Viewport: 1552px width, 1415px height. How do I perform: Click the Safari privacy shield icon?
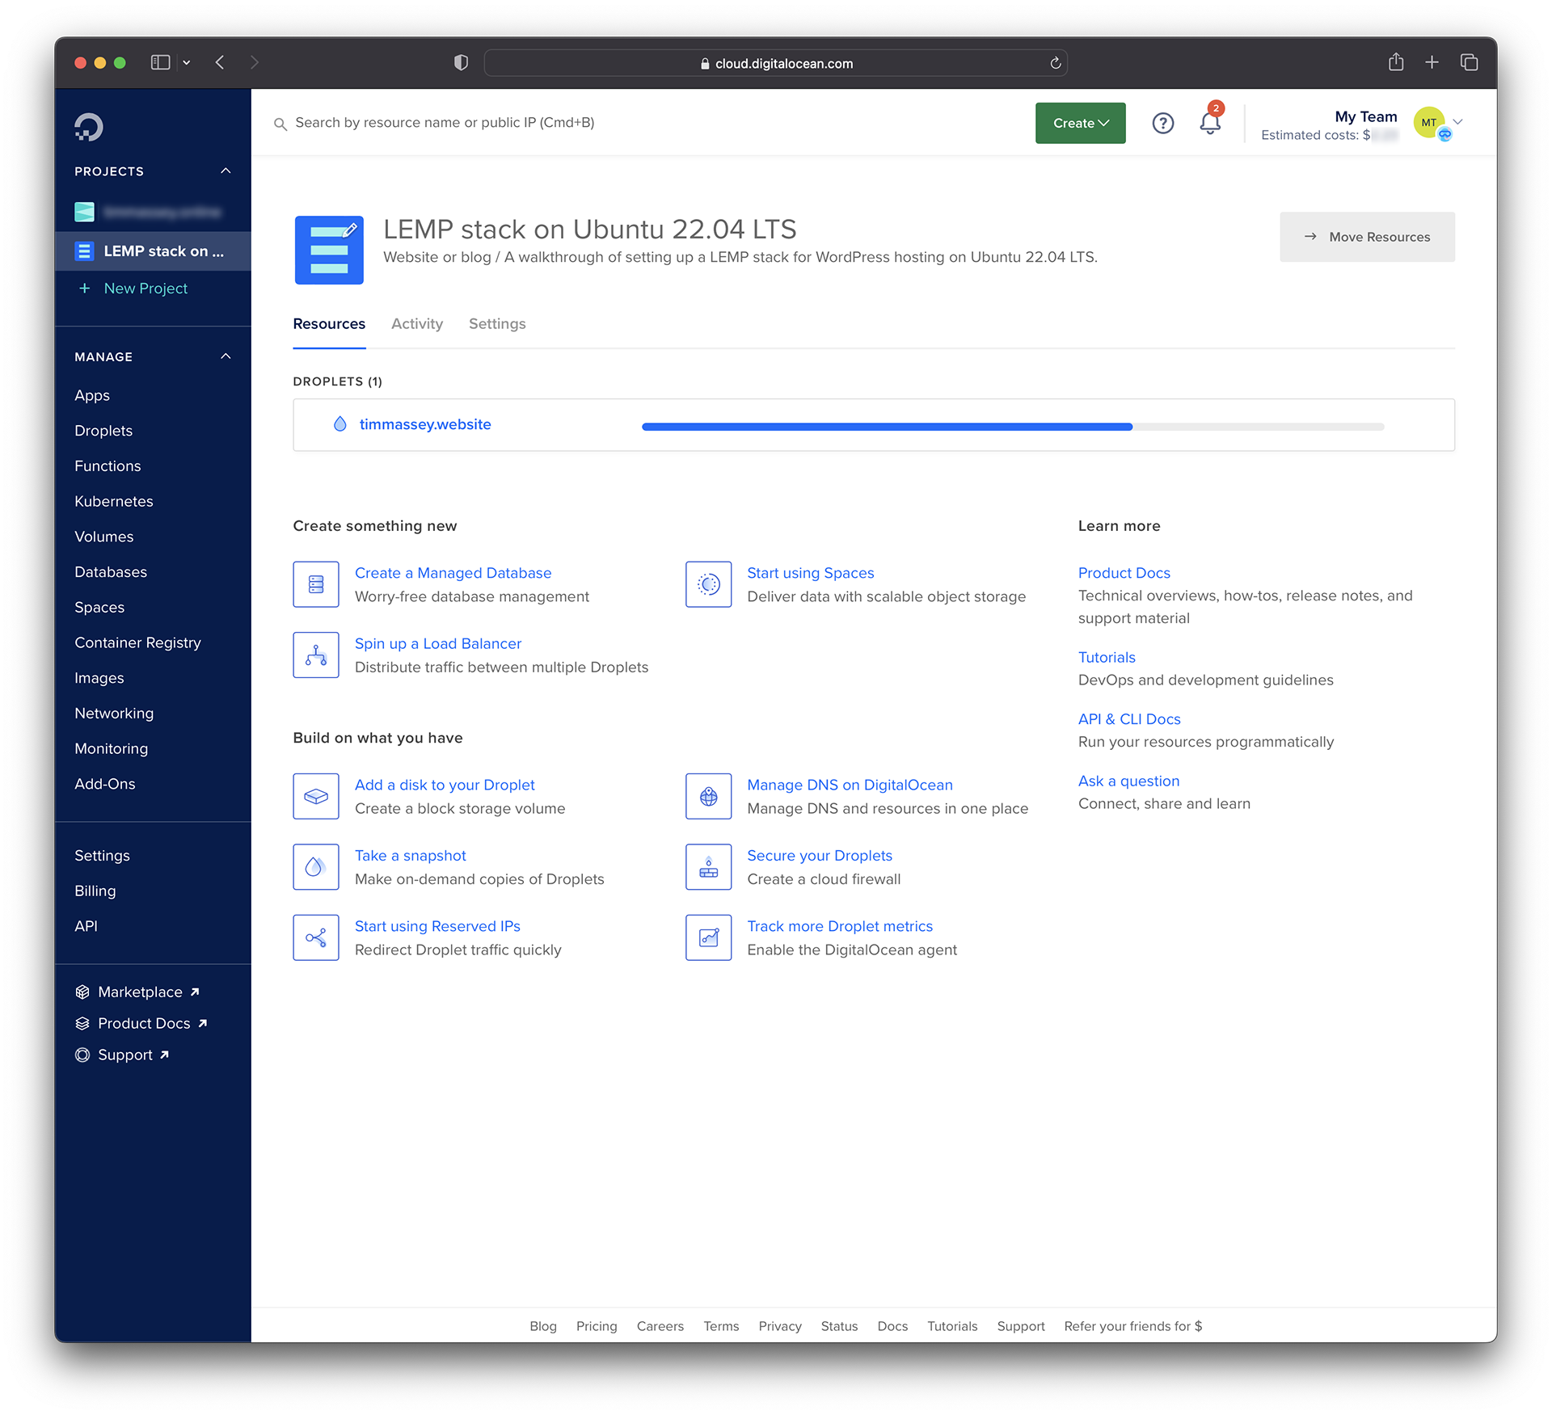tap(461, 62)
